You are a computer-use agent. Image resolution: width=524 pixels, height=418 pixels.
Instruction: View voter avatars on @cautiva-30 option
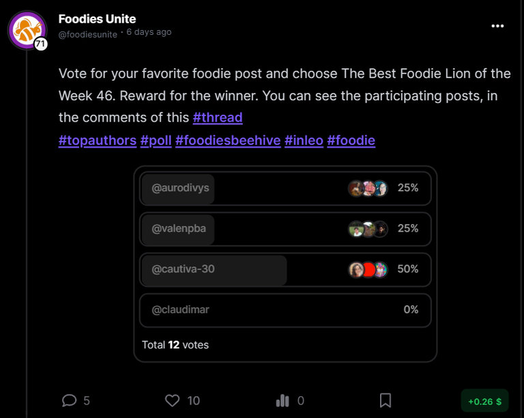[368, 270]
